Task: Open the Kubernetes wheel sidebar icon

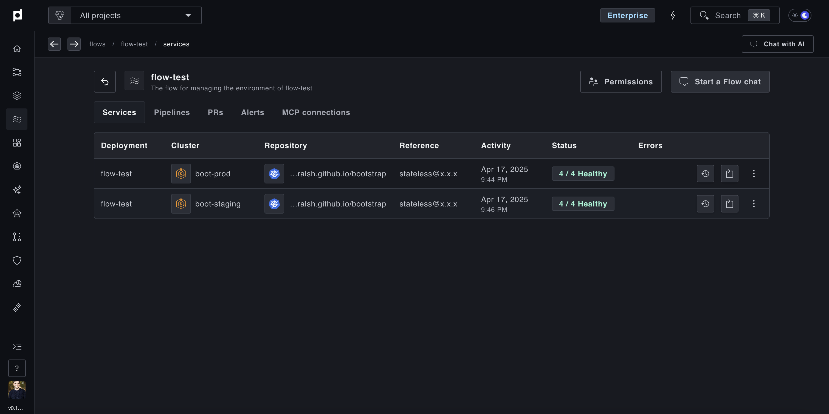Action: click(x=17, y=166)
